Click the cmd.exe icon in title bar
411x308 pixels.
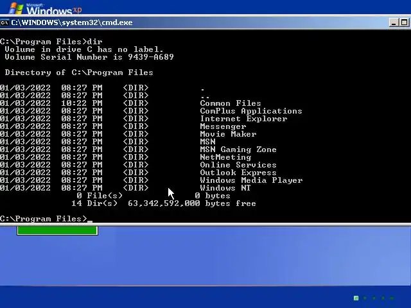(x=4, y=23)
